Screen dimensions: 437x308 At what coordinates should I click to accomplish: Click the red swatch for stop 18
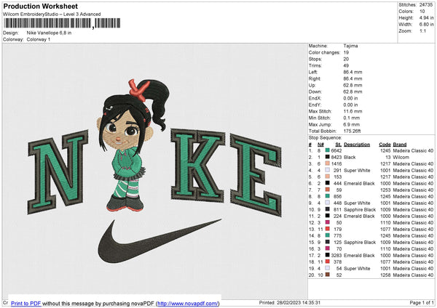(x=328, y=262)
